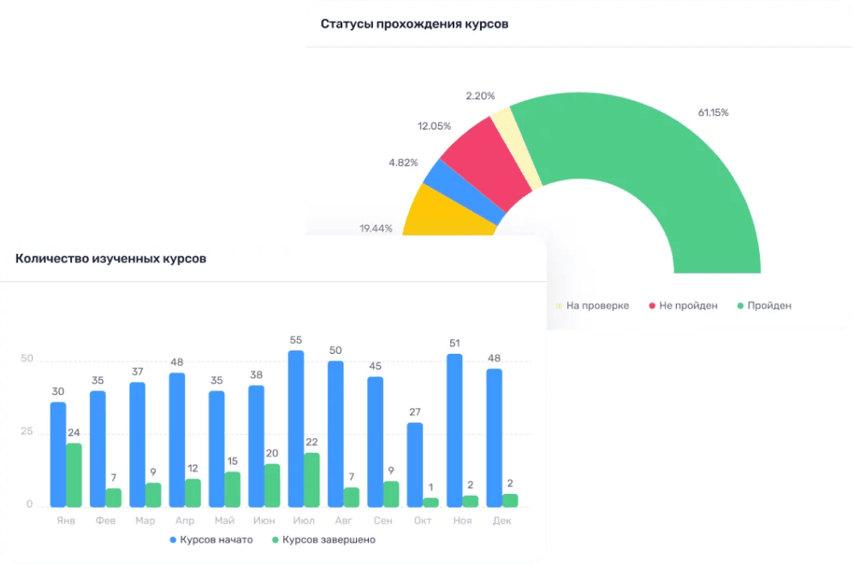Toggle the 'Курсов начато' legend entry
Viewport: 854px width, 564px height.
click(x=211, y=539)
